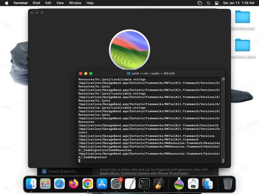
Task: Open the View menu
Action: (x=60, y=3)
